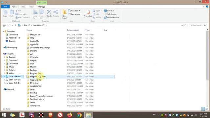Viewport: 210px width, 118px height.
Task: Expand the Homegroup tree node
Action: click(3, 48)
